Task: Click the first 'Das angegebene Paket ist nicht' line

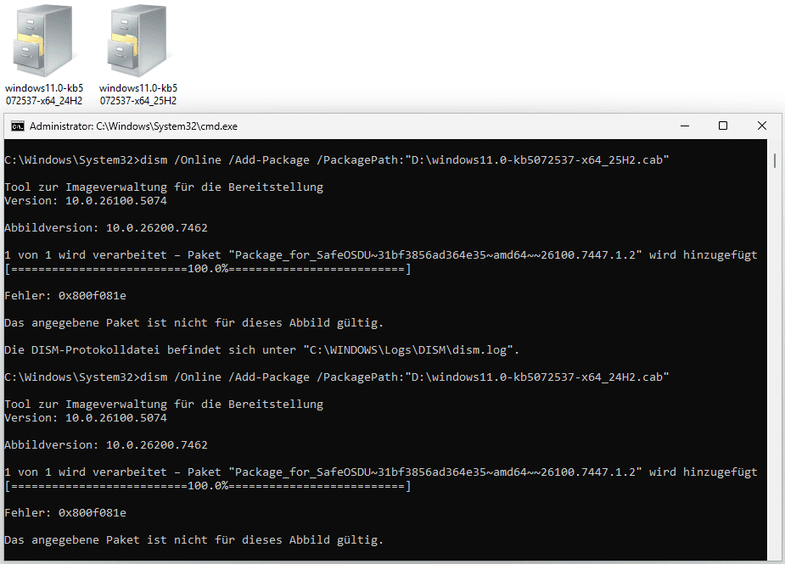Action: pos(193,323)
